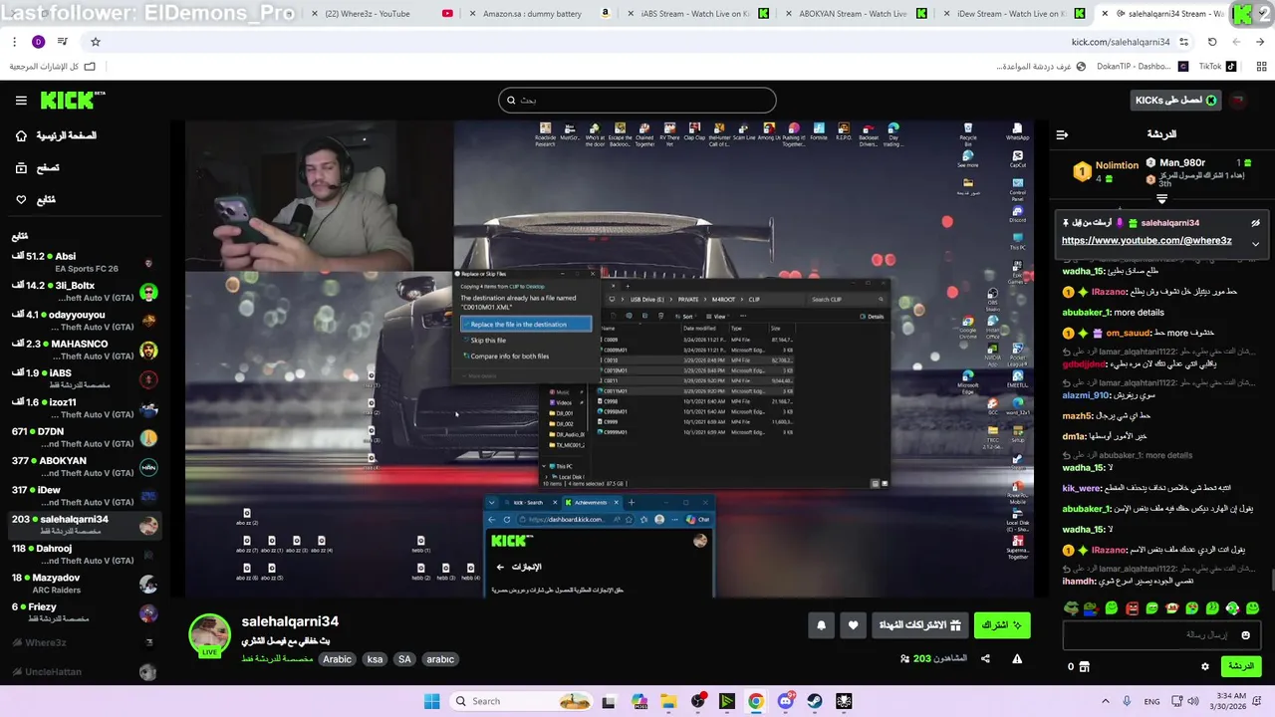Open 3li_Boltx channel in followed list
The image size is (1275, 717).
pos(85,292)
